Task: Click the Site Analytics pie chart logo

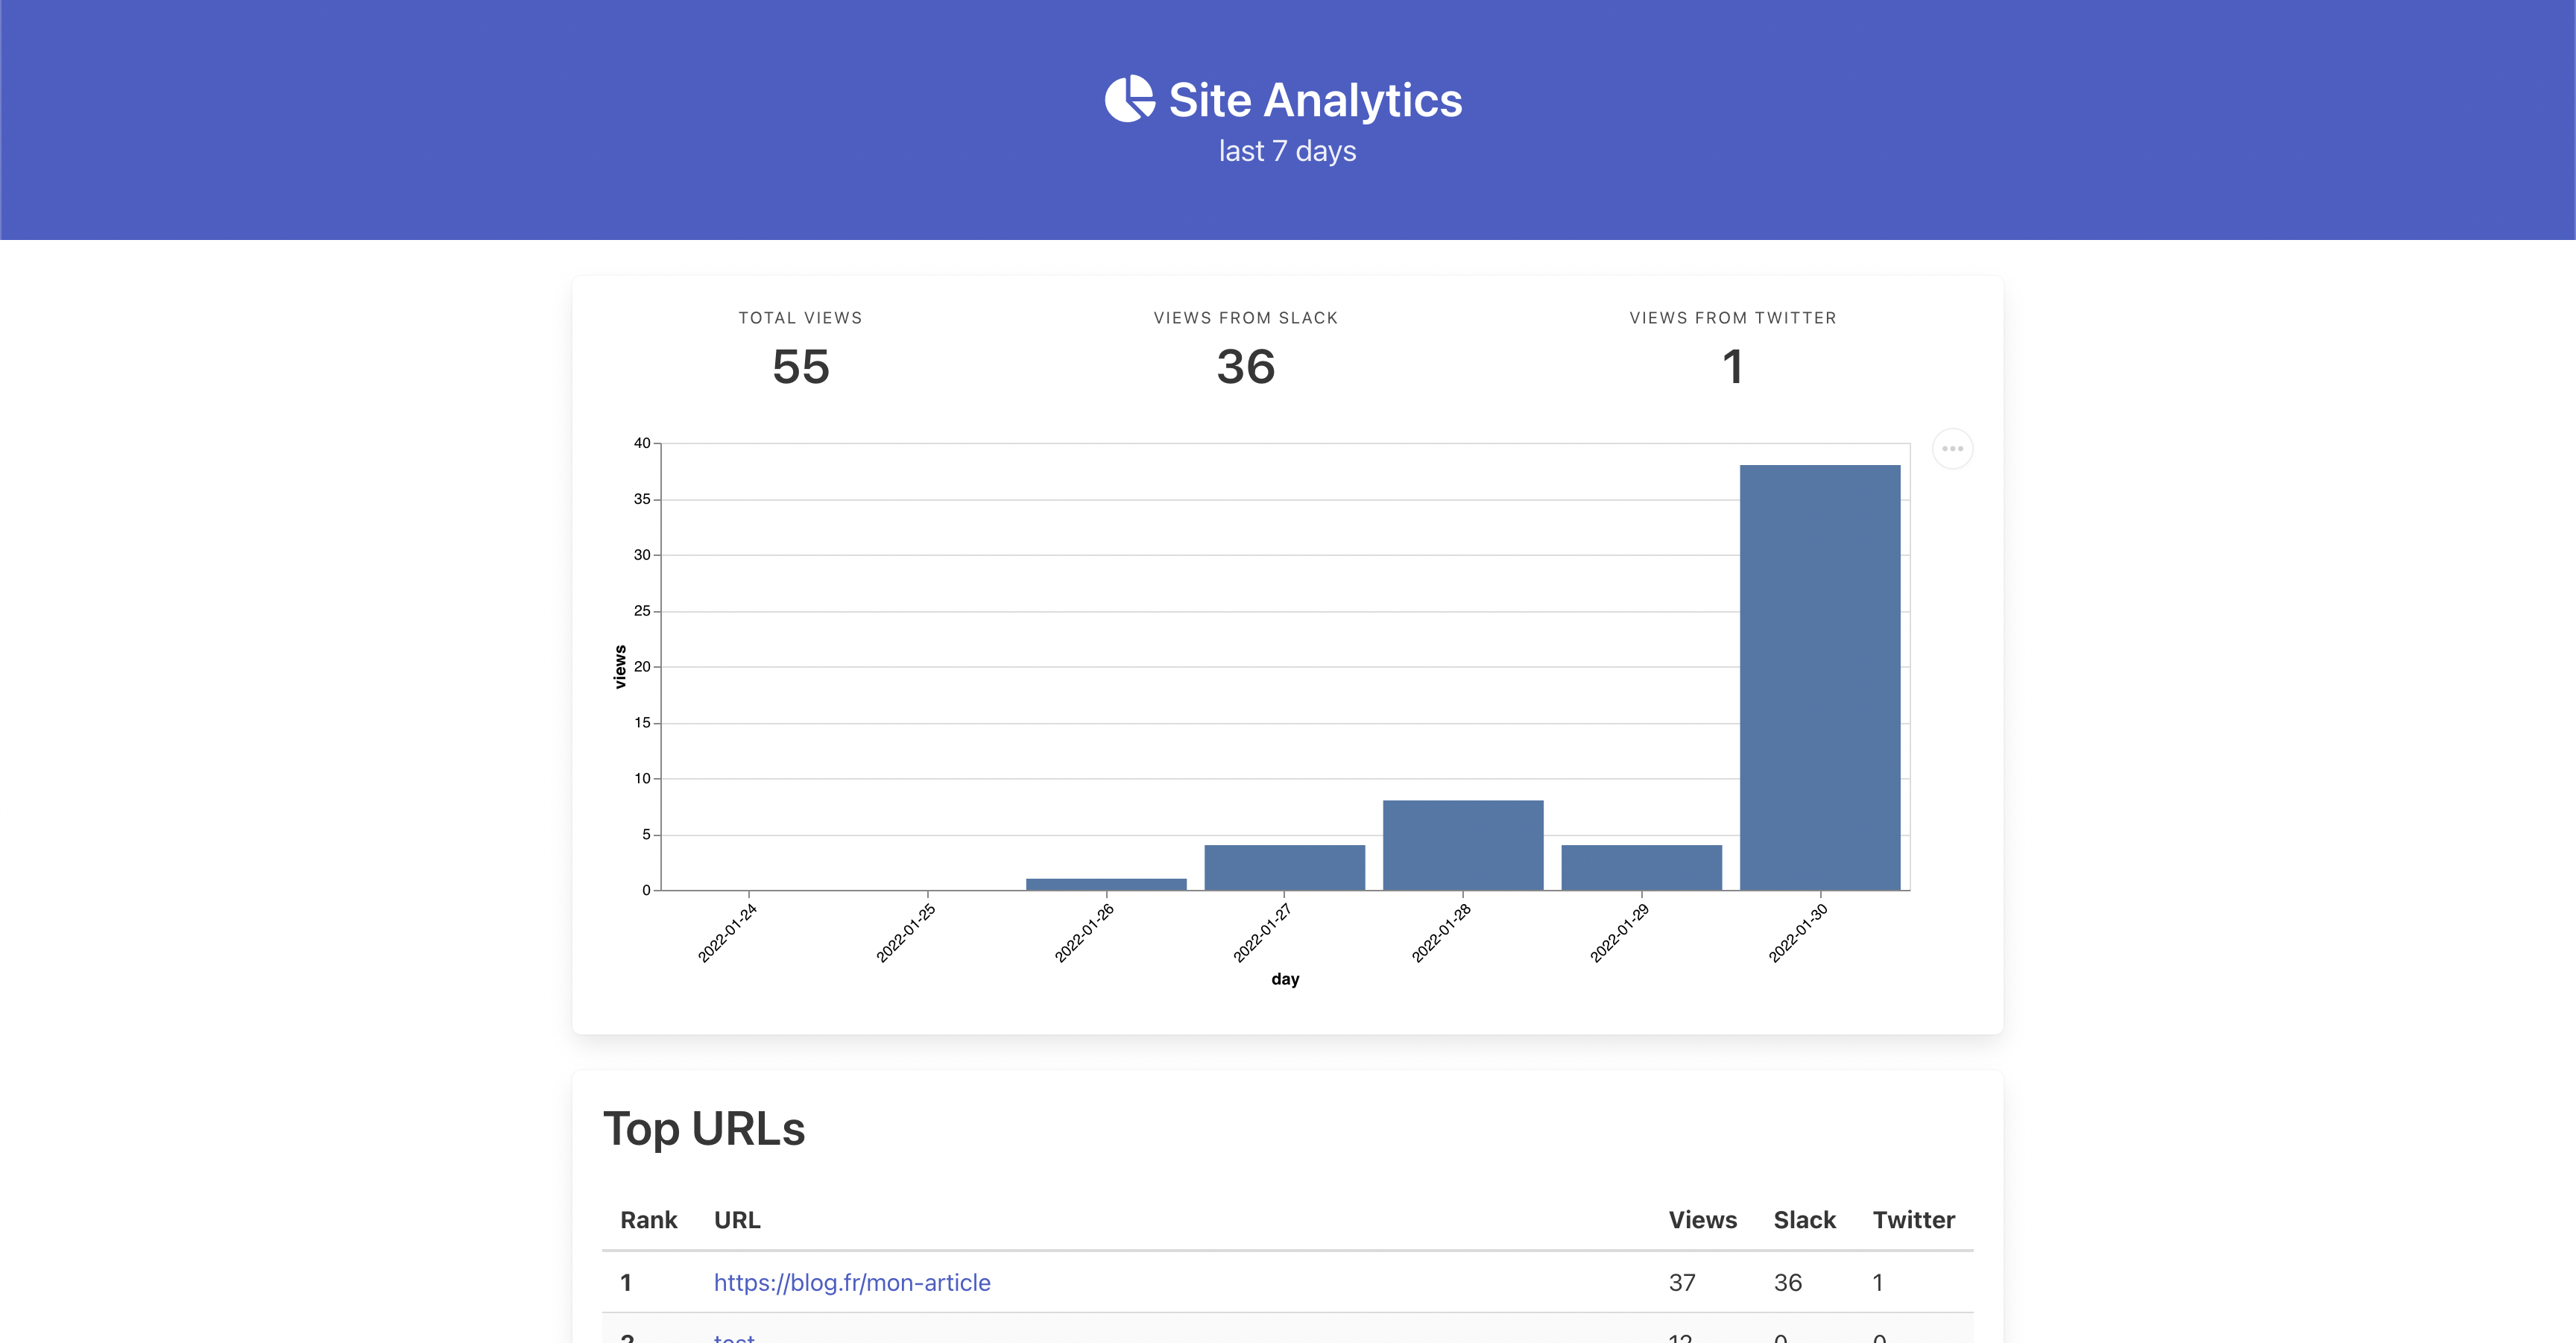Action: click(x=1130, y=99)
